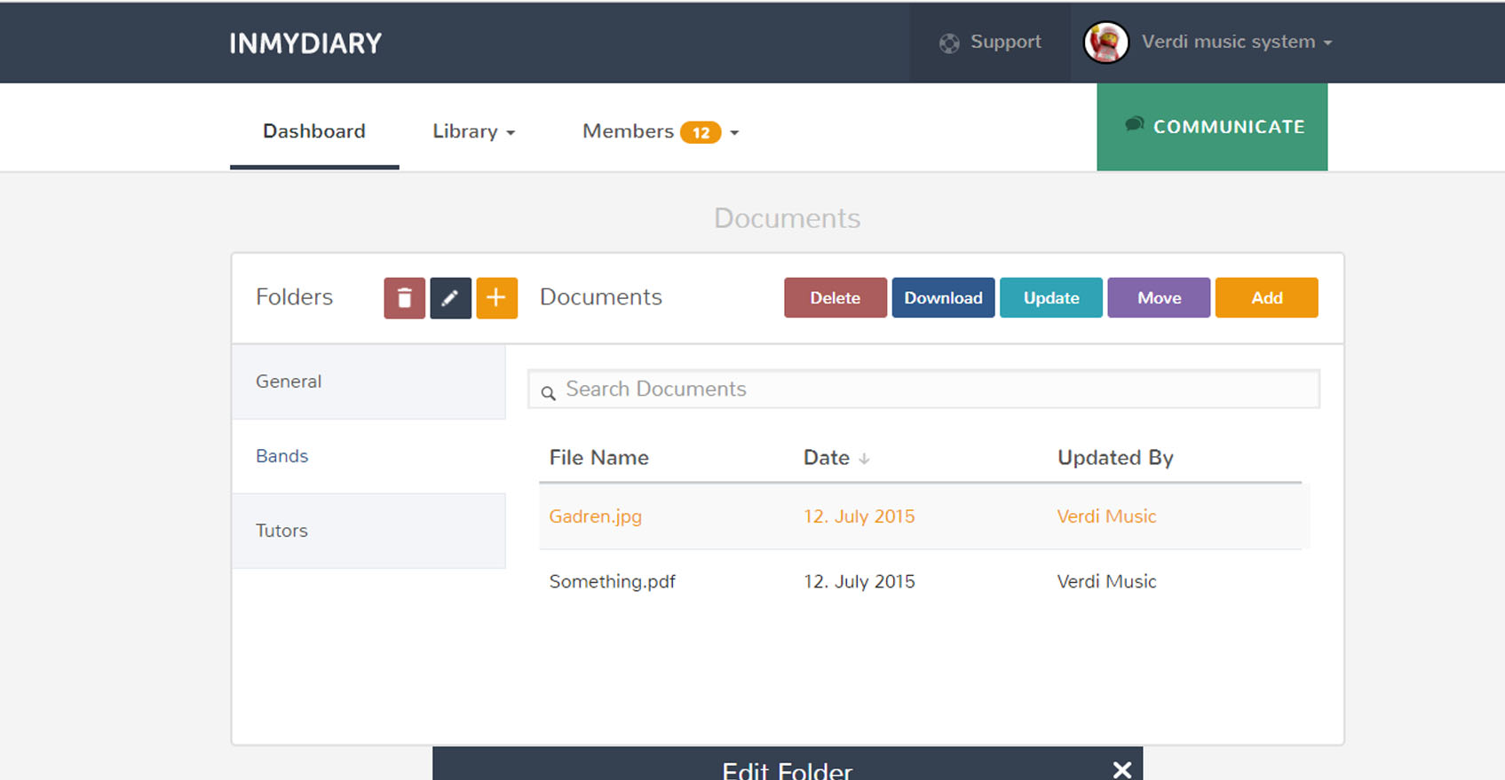Click the INMYDIARY logo
1505x780 pixels.
pos(305,43)
